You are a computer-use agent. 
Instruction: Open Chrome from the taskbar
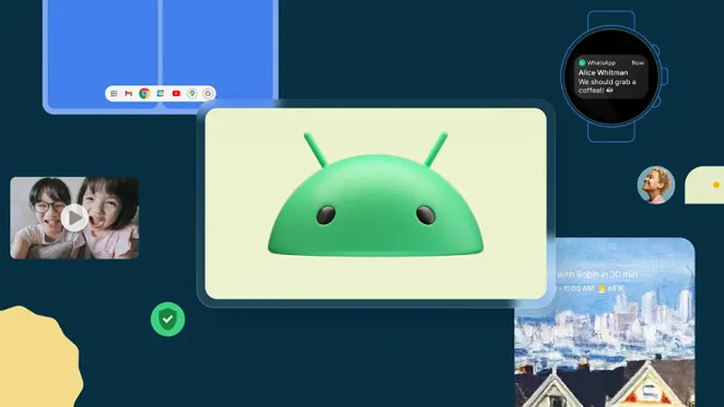pos(144,93)
